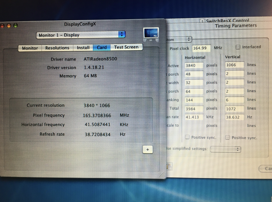
Task: Click Horizontal back porch field 64
Action: [194, 91]
